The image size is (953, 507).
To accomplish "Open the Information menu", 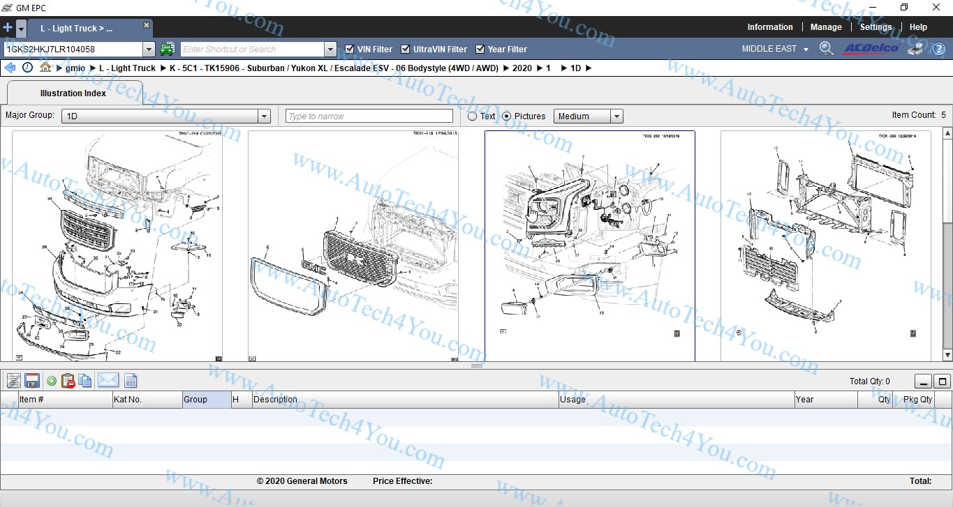I will (769, 27).
